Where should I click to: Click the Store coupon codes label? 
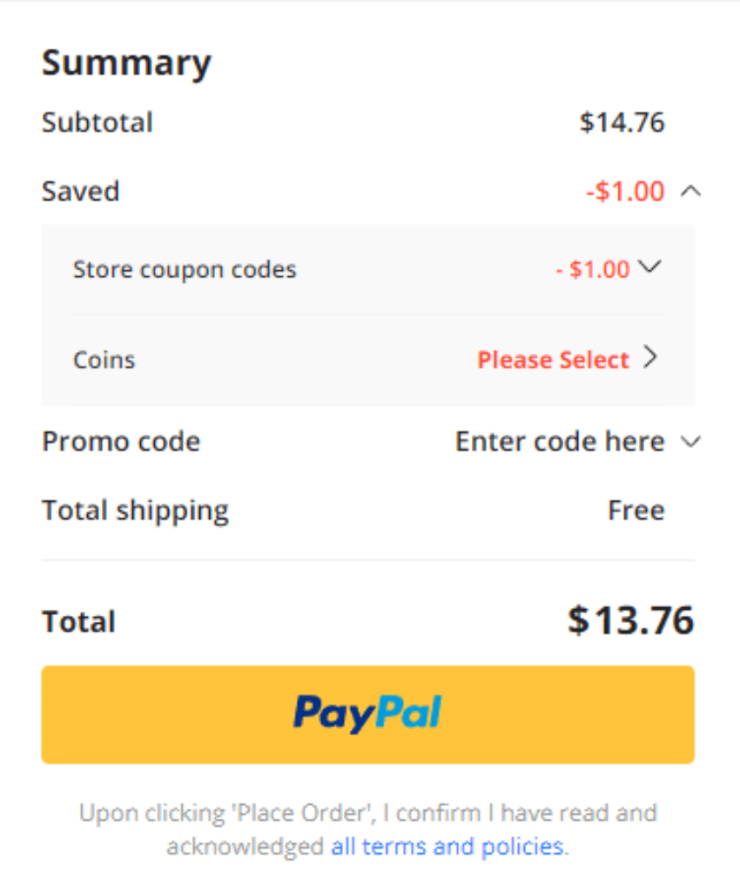(x=185, y=270)
